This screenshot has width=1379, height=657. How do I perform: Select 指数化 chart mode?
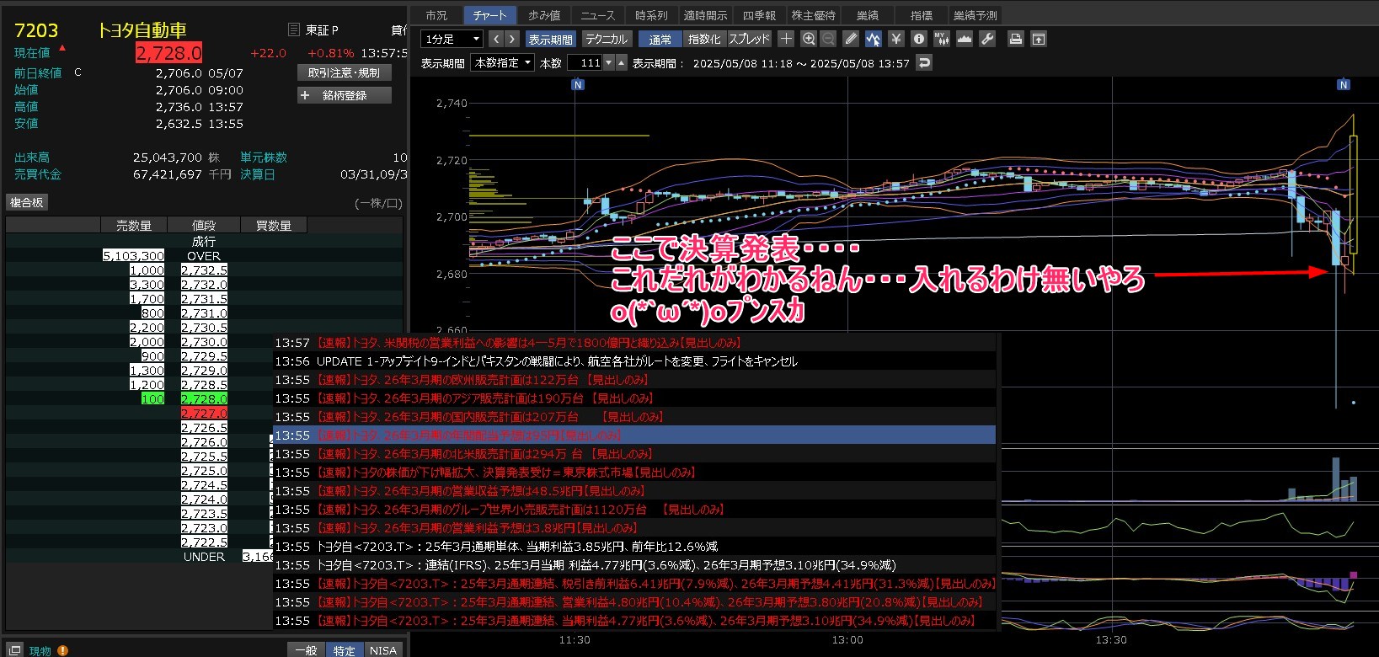click(704, 39)
